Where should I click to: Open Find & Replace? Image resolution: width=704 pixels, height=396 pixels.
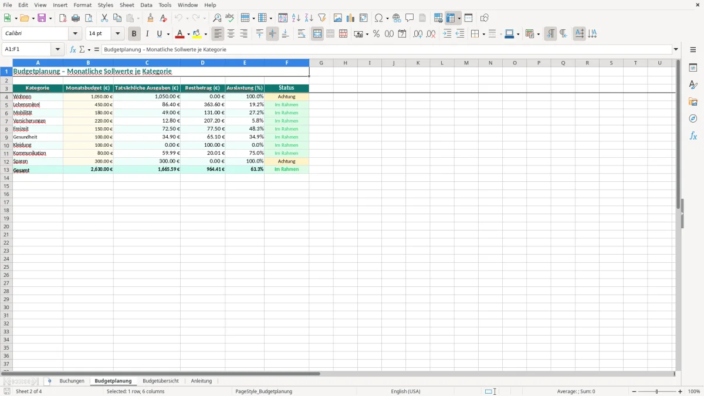(217, 18)
